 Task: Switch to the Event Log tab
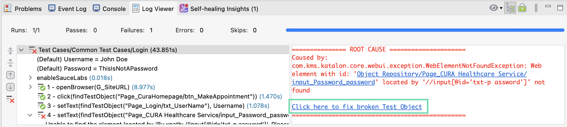tap(67, 9)
